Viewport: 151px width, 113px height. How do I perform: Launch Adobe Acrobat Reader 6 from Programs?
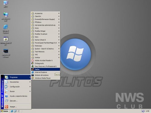point(46,61)
